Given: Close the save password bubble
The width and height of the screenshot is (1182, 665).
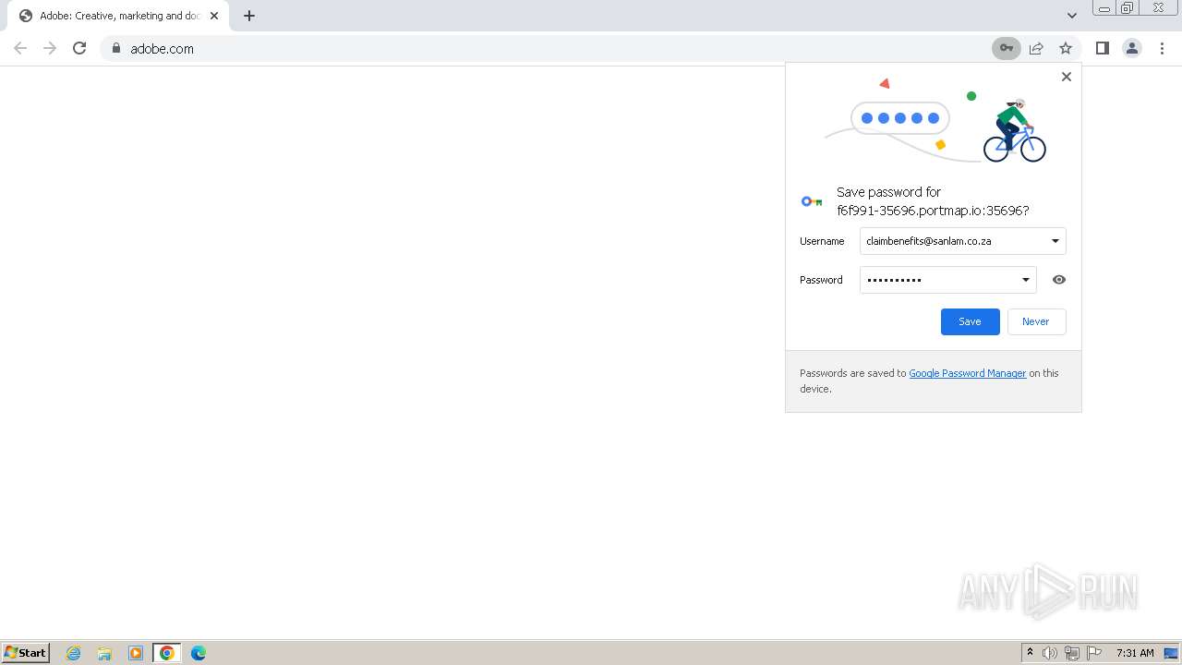Looking at the screenshot, I should (x=1067, y=77).
